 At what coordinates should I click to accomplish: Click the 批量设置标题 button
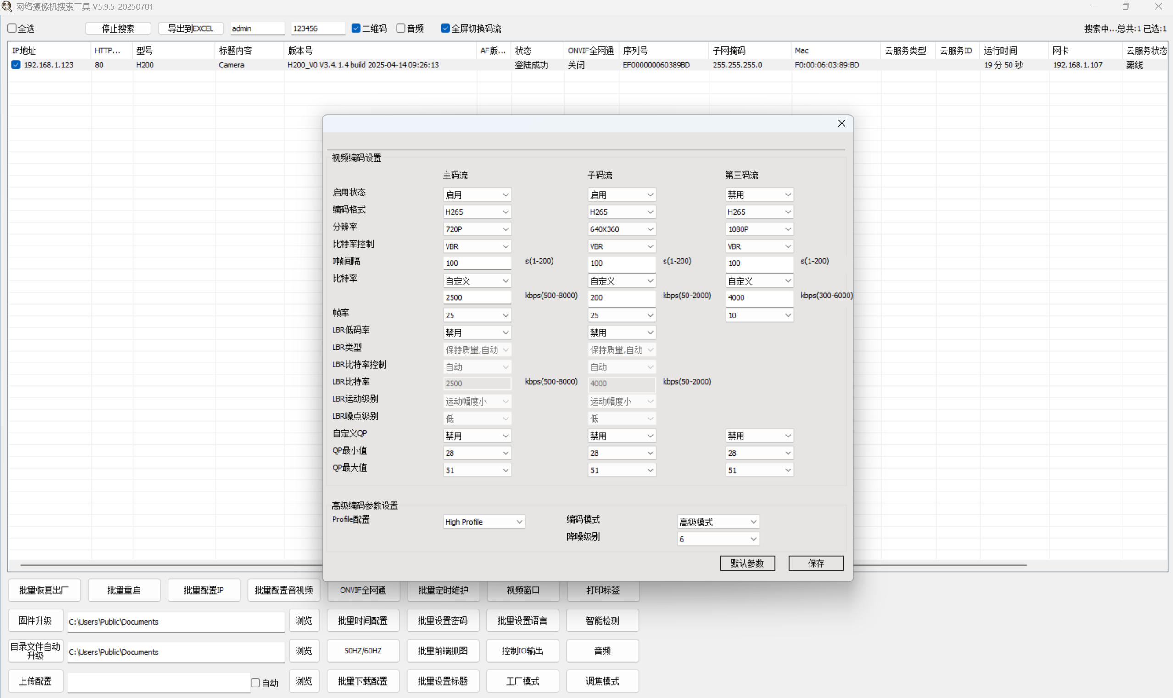442,681
